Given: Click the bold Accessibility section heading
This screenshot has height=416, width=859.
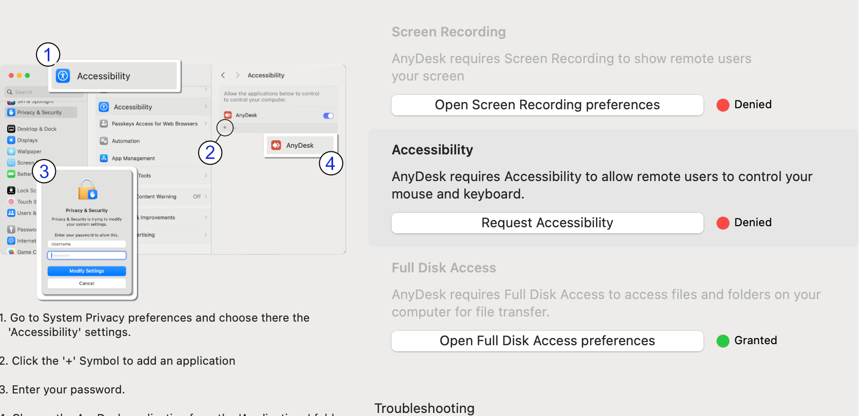Looking at the screenshot, I should point(432,150).
